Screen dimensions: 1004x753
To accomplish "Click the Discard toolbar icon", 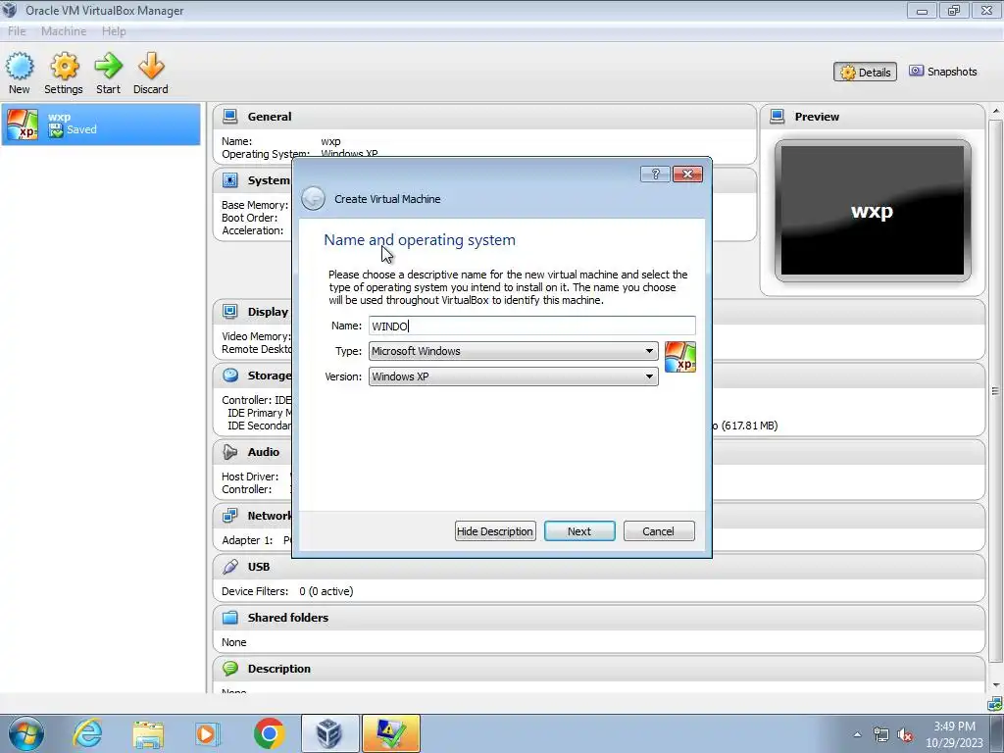I will coord(150,73).
